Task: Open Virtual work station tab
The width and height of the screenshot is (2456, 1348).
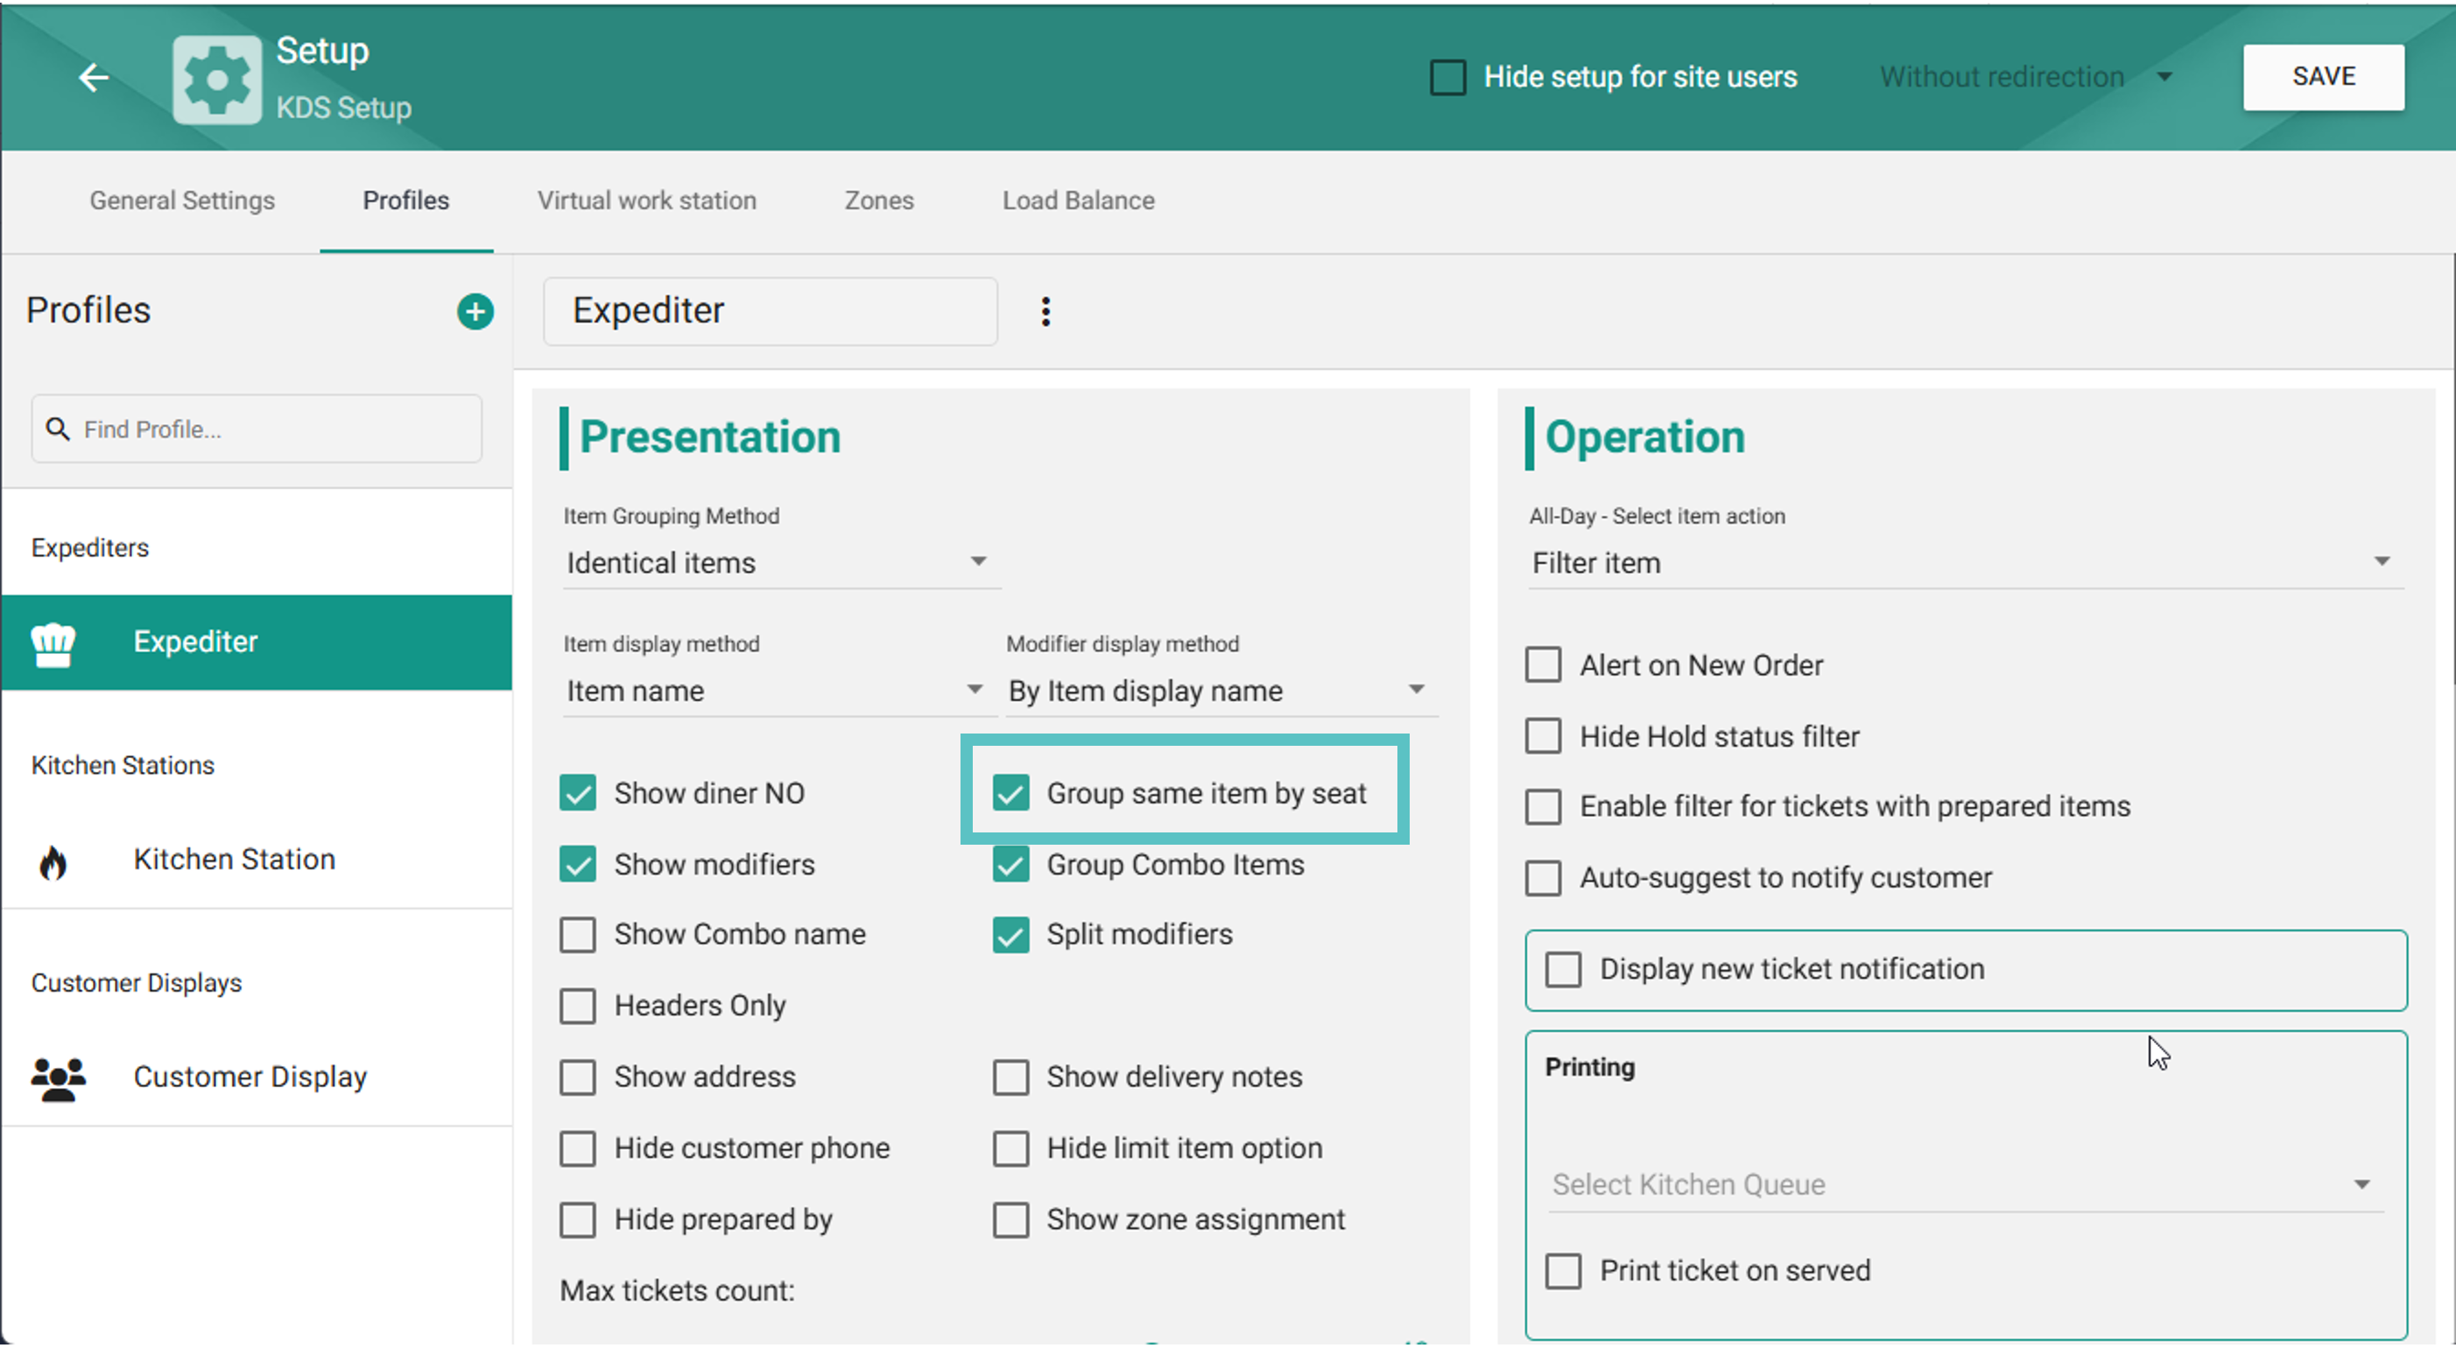Action: [647, 201]
